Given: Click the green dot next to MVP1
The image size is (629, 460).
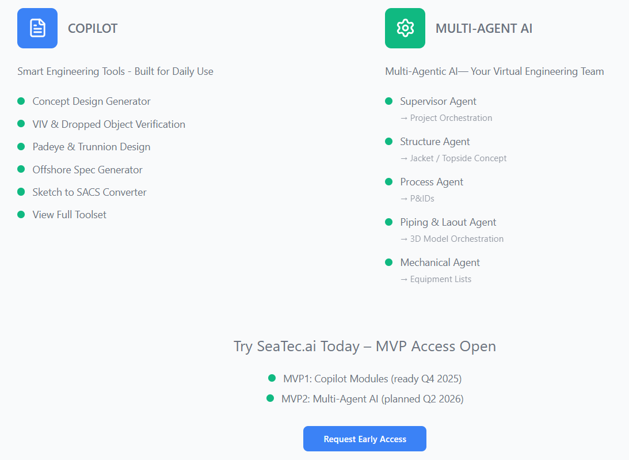Looking at the screenshot, I should (272, 378).
